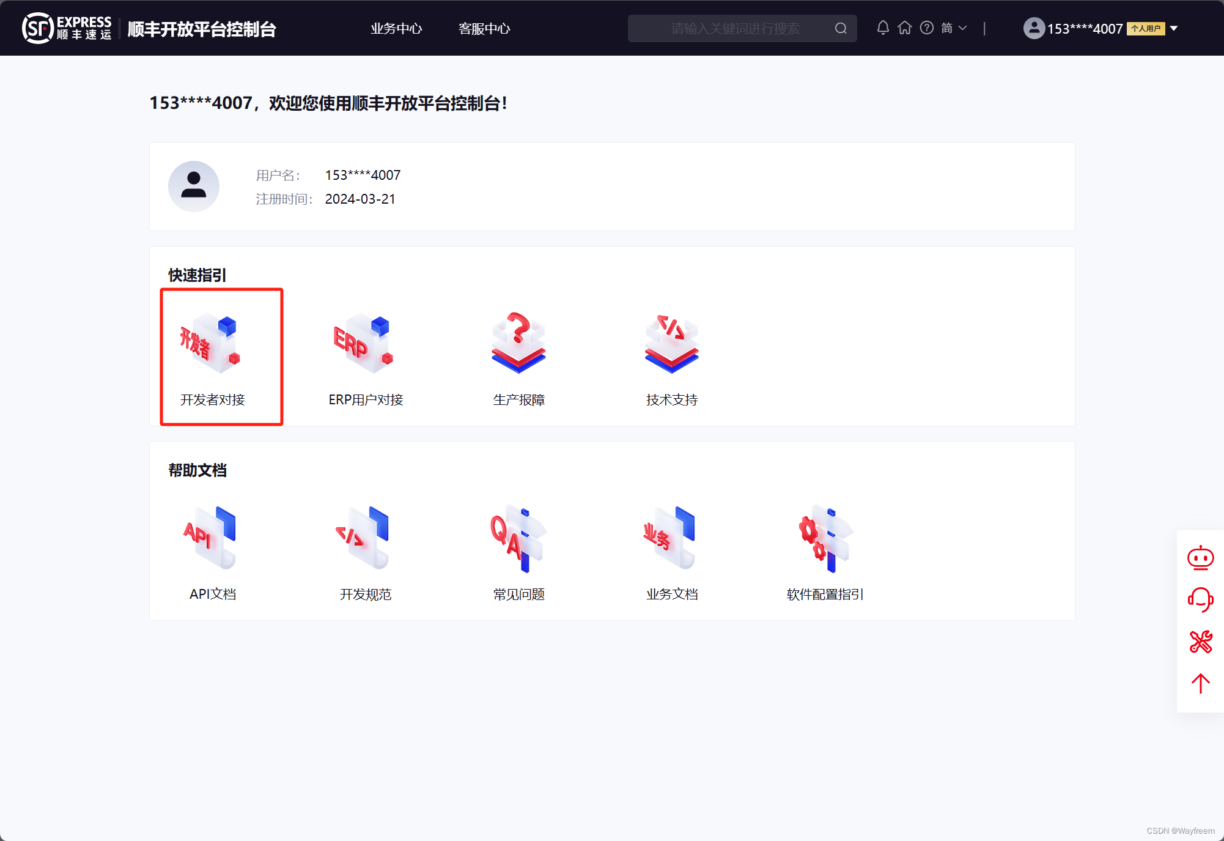The height and width of the screenshot is (841, 1224).
Task: Click the 快速指引 section heading
Action: 197,275
